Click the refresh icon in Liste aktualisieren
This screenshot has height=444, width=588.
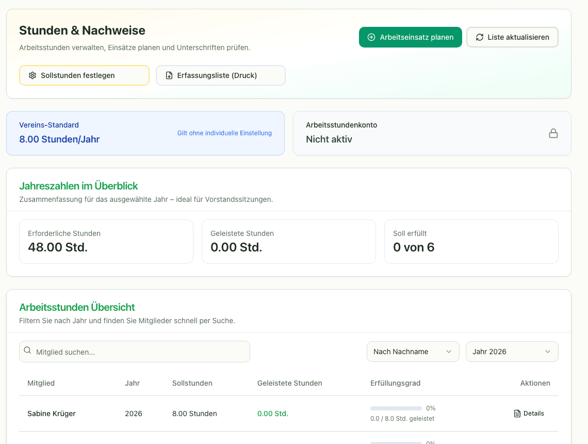(x=480, y=37)
